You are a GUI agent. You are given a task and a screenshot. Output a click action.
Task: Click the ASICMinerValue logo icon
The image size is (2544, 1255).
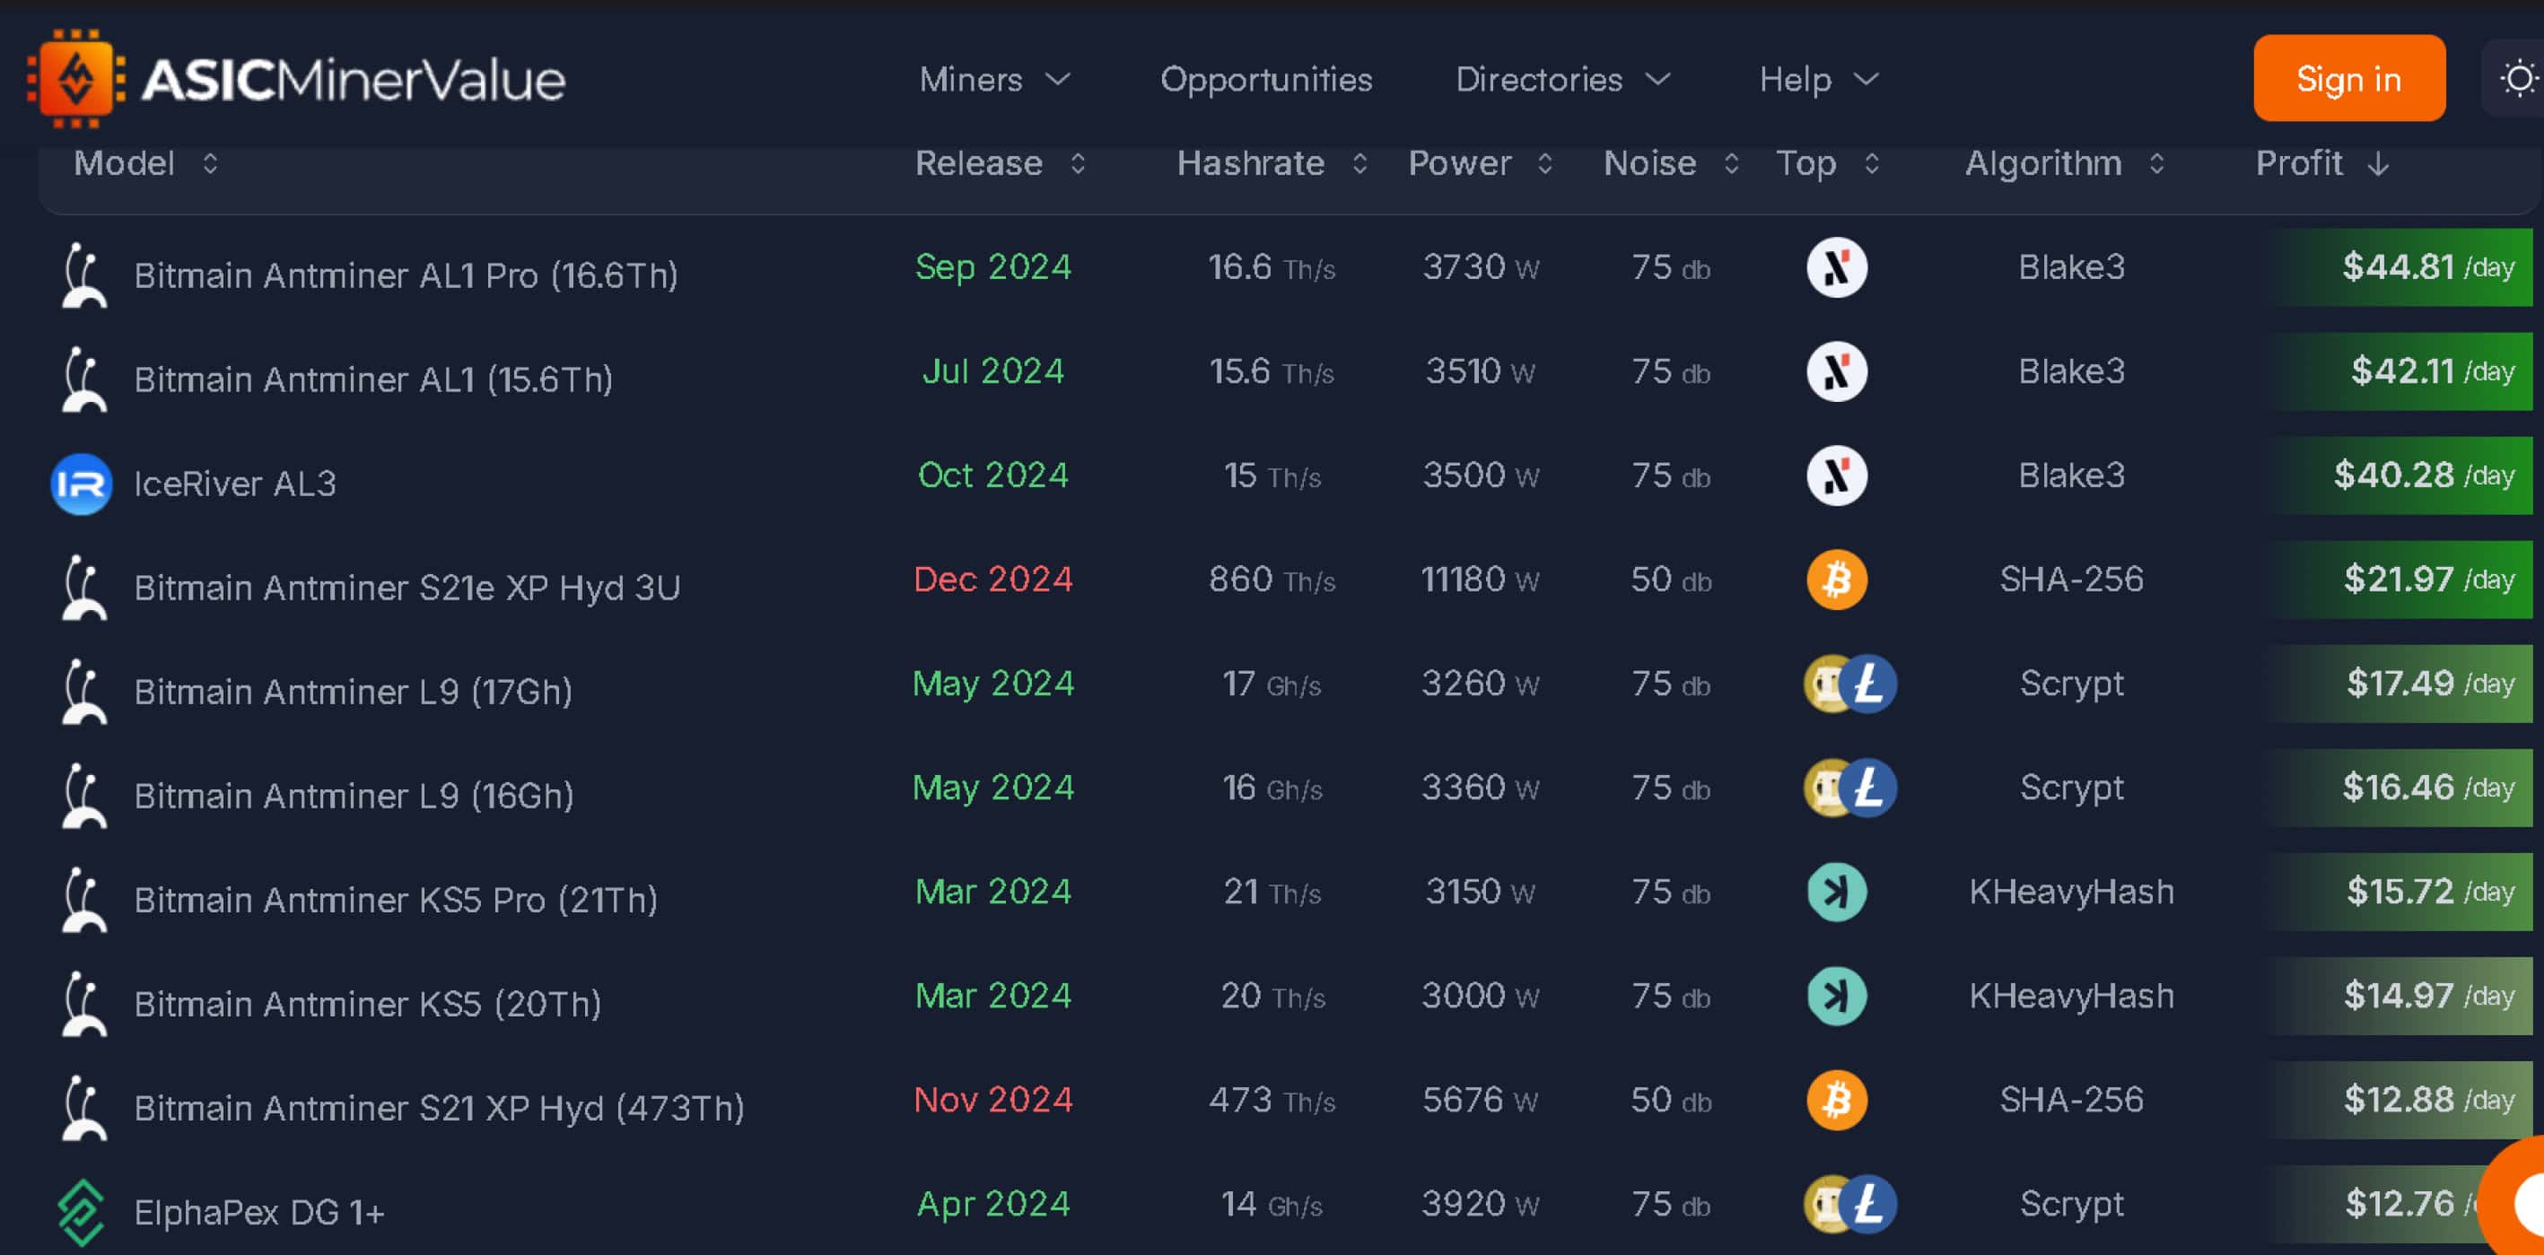76,79
